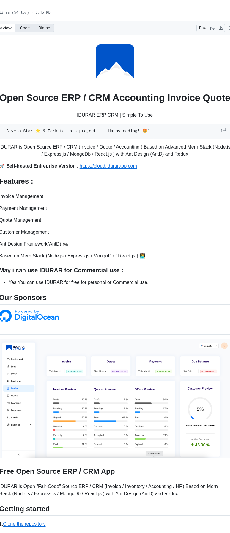Click the 'Customer Management' feature line
The width and height of the screenshot is (230, 533).
click(x=24, y=232)
